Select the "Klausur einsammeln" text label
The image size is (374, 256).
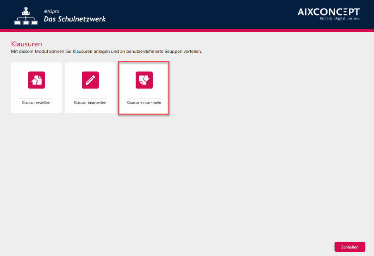tap(144, 103)
